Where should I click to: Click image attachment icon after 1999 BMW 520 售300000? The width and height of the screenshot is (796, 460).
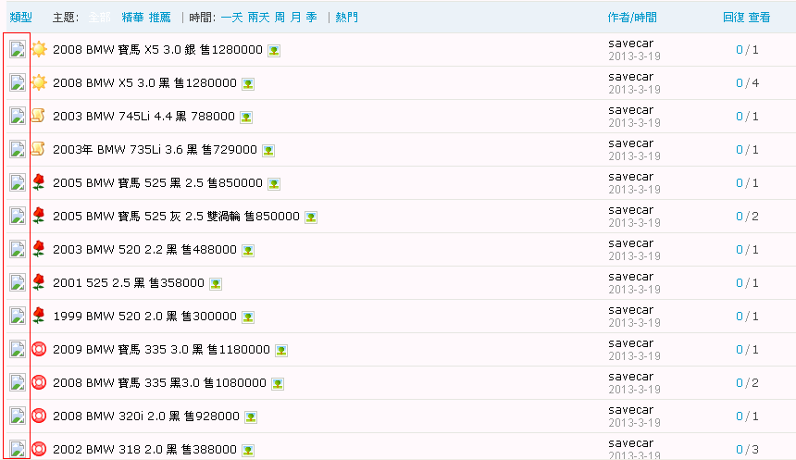coord(248,317)
